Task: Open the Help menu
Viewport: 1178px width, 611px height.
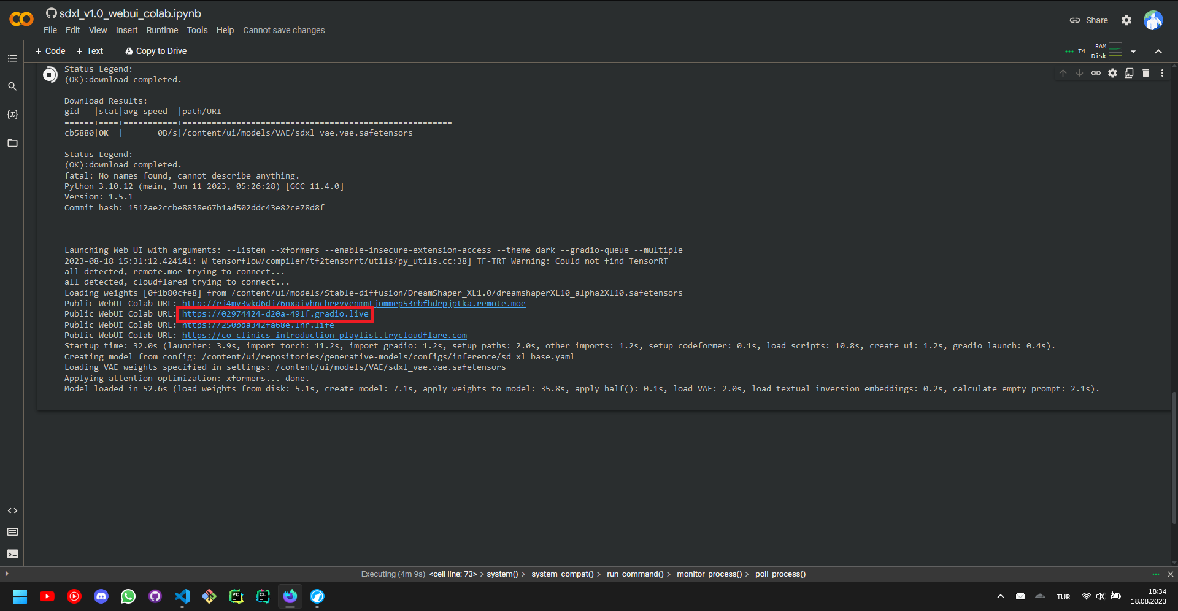Action: [x=225, y=30]
